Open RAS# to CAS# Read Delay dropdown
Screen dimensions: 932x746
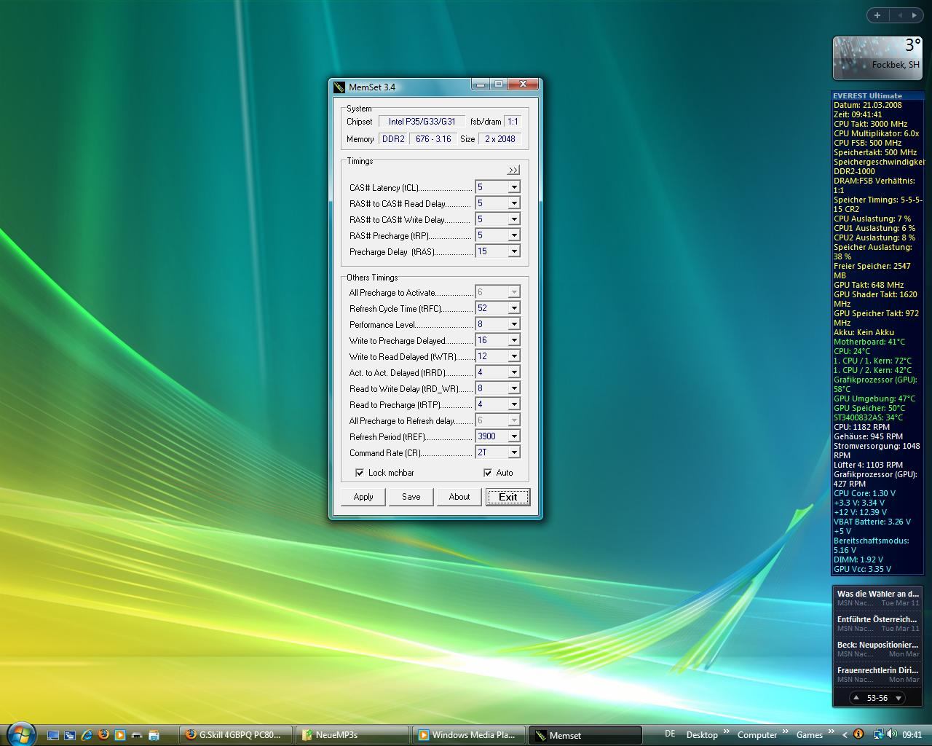click(x=514, y=203)
